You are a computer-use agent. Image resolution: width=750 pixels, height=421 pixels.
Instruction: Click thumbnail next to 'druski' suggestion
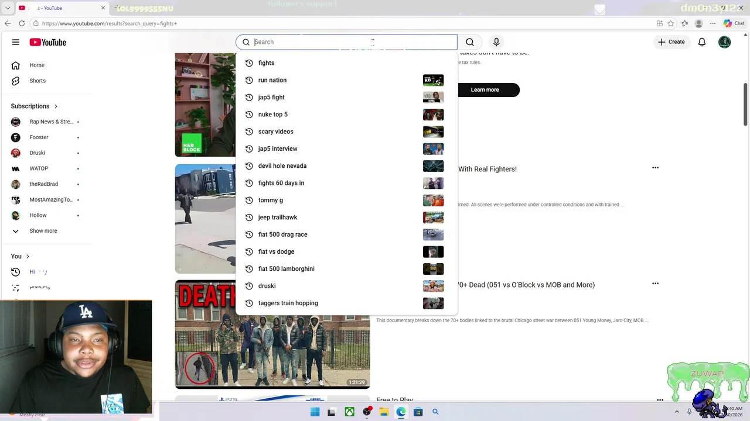(433, 286)
